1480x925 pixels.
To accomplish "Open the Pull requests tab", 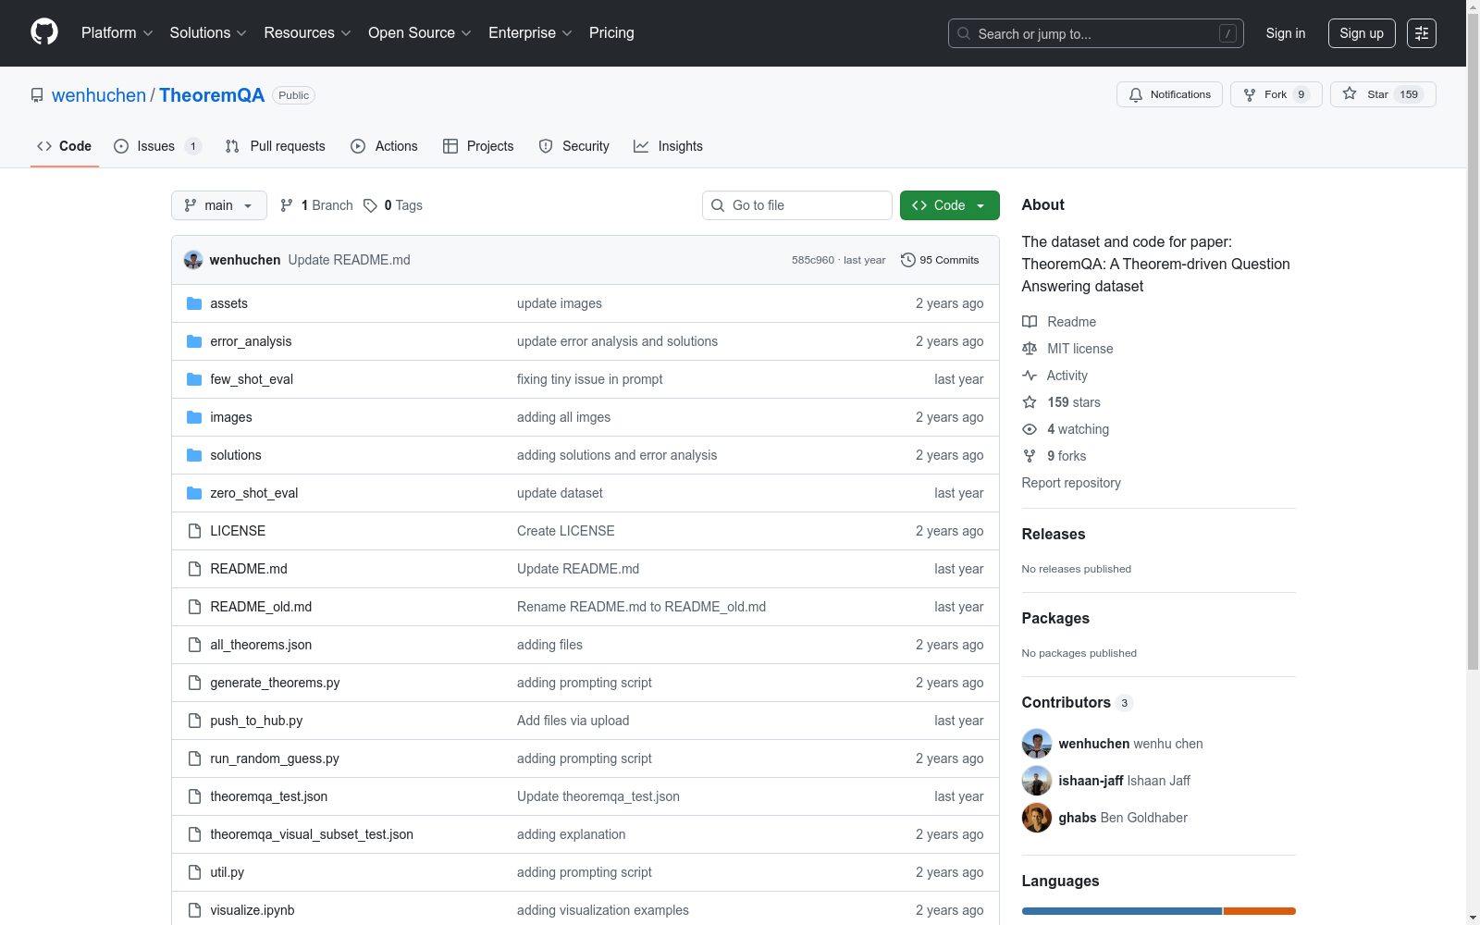I will pos(276,146).
